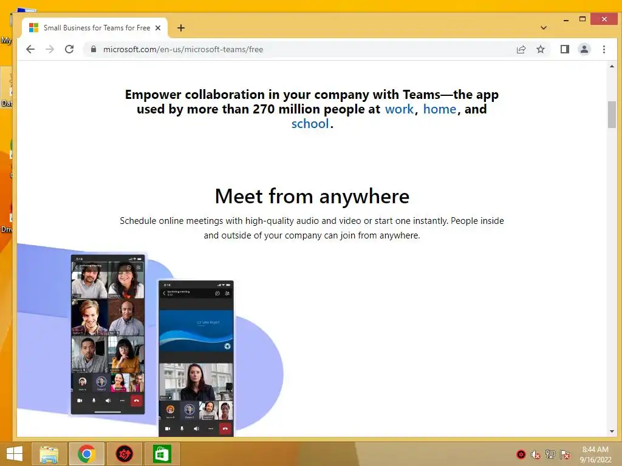This screenshot has height=466, width=622.
Task: Open a new browser tab
Action: pyautogui.click(x=181, y=28)
